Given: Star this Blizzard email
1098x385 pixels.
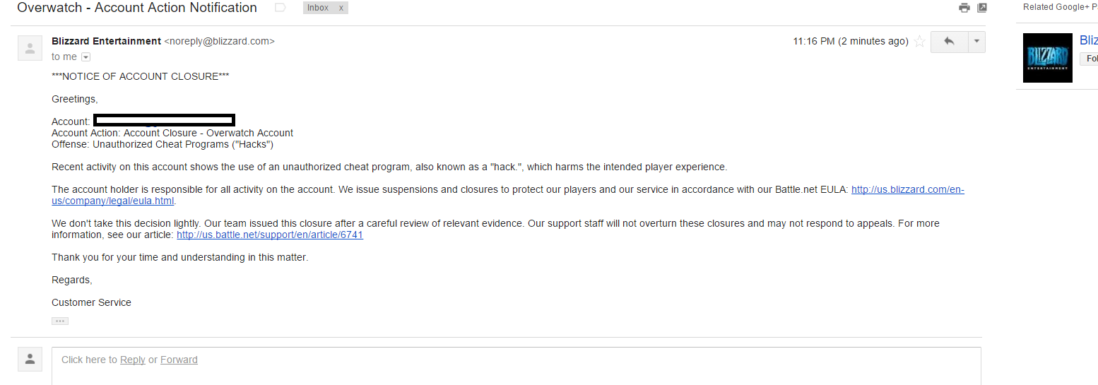Looking at the screenshot, I should coord(919,42).
